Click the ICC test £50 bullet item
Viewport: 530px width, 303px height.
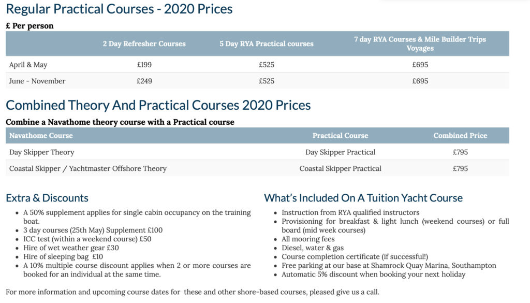(87, 239)
